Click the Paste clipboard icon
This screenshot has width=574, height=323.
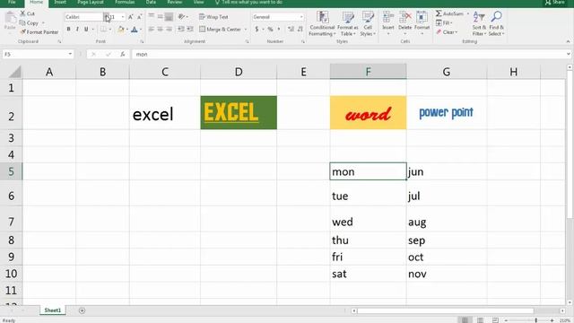tap(10, 18)
